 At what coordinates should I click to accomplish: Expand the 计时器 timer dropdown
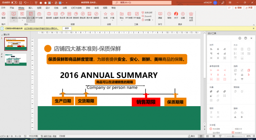pos(152,20)
